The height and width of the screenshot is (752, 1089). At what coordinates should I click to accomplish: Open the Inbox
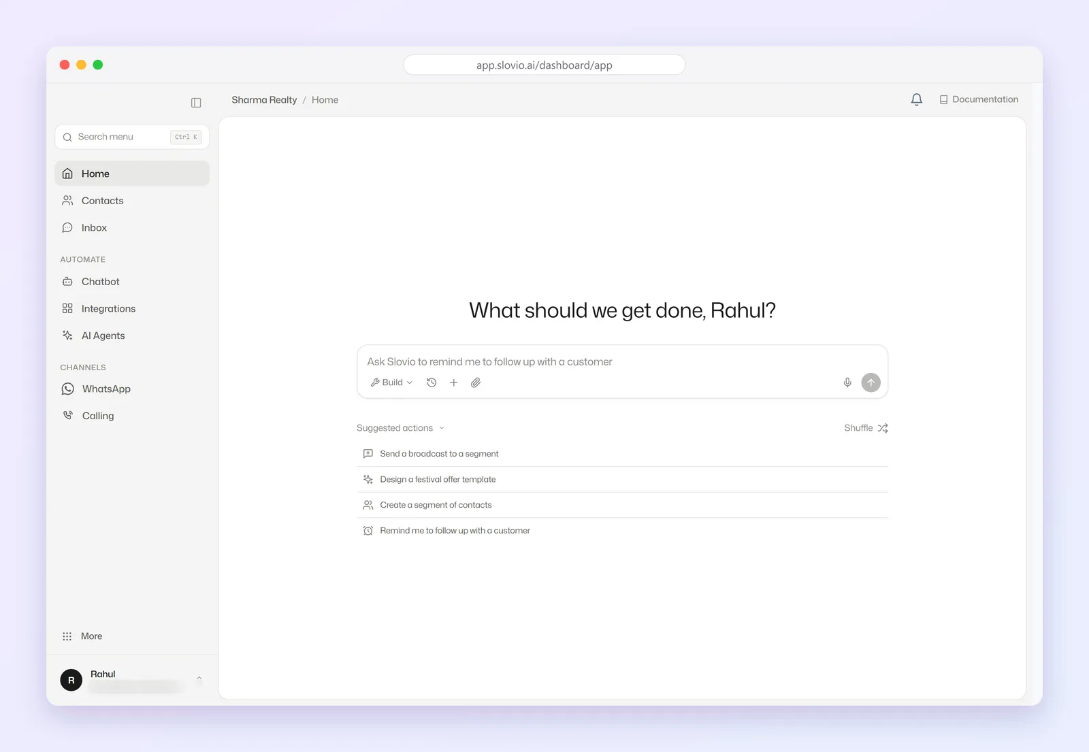tap(132, 228)
